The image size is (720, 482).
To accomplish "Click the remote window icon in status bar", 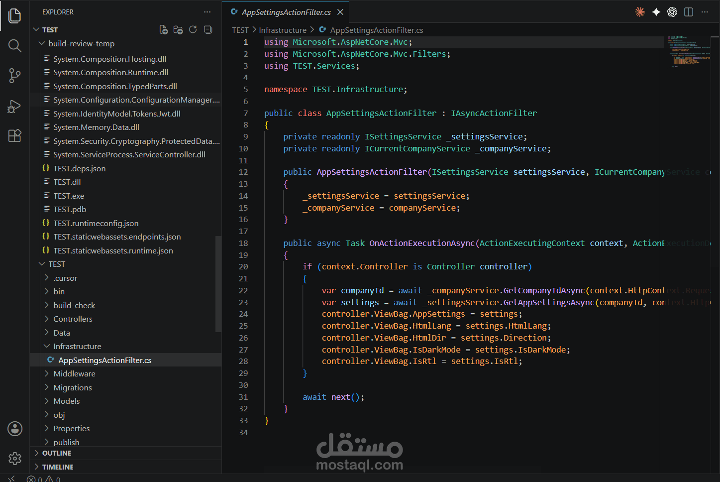I will (11, 479).
